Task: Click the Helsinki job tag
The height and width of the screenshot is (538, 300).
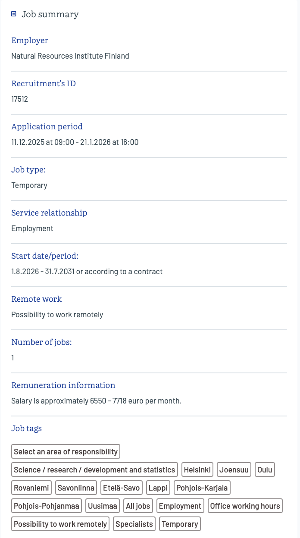Action: pos(197,470)
